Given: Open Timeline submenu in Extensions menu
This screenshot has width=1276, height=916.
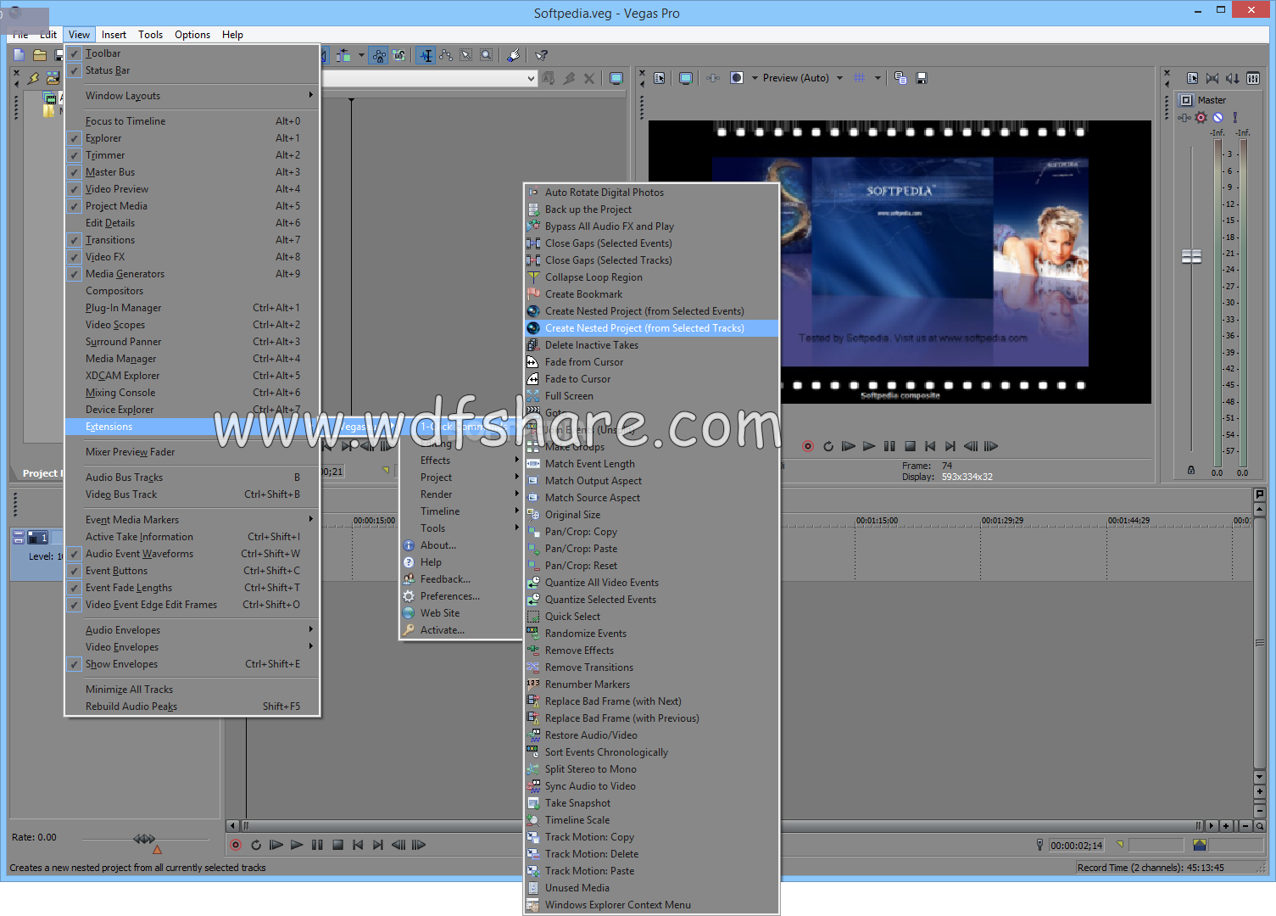Looking at the screenshot, I should [461, 511].
